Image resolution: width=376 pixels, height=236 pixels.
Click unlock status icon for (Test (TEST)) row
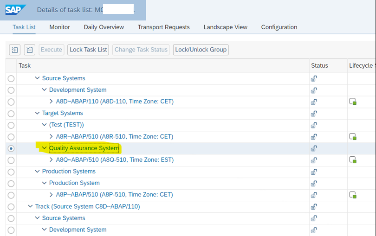pos(314,125)
